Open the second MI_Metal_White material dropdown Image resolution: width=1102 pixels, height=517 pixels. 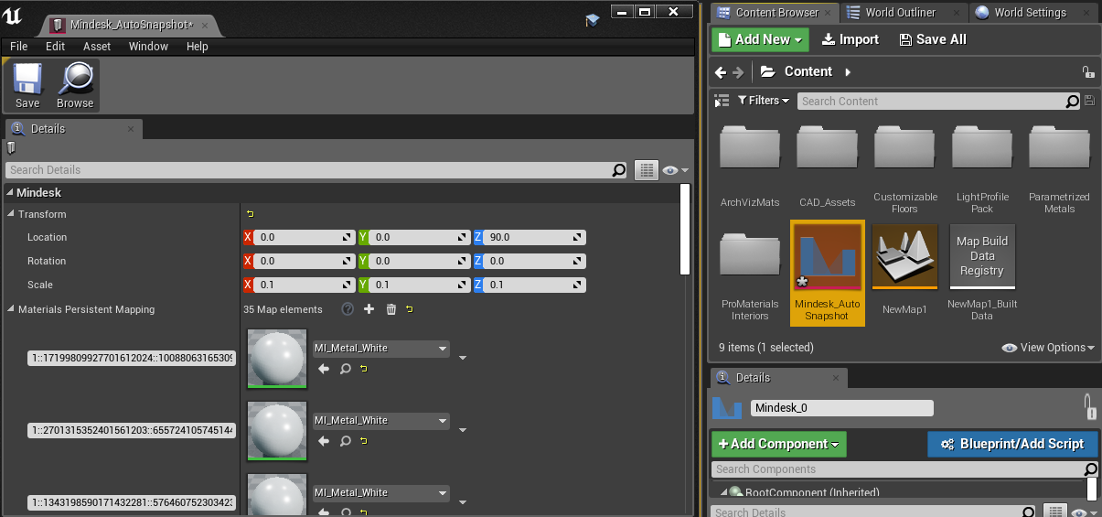381,421
